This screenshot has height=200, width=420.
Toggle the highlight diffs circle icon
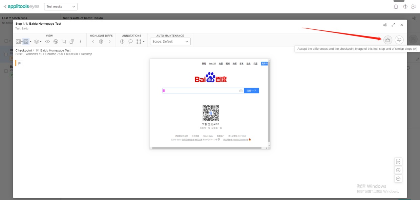(101, 42)
